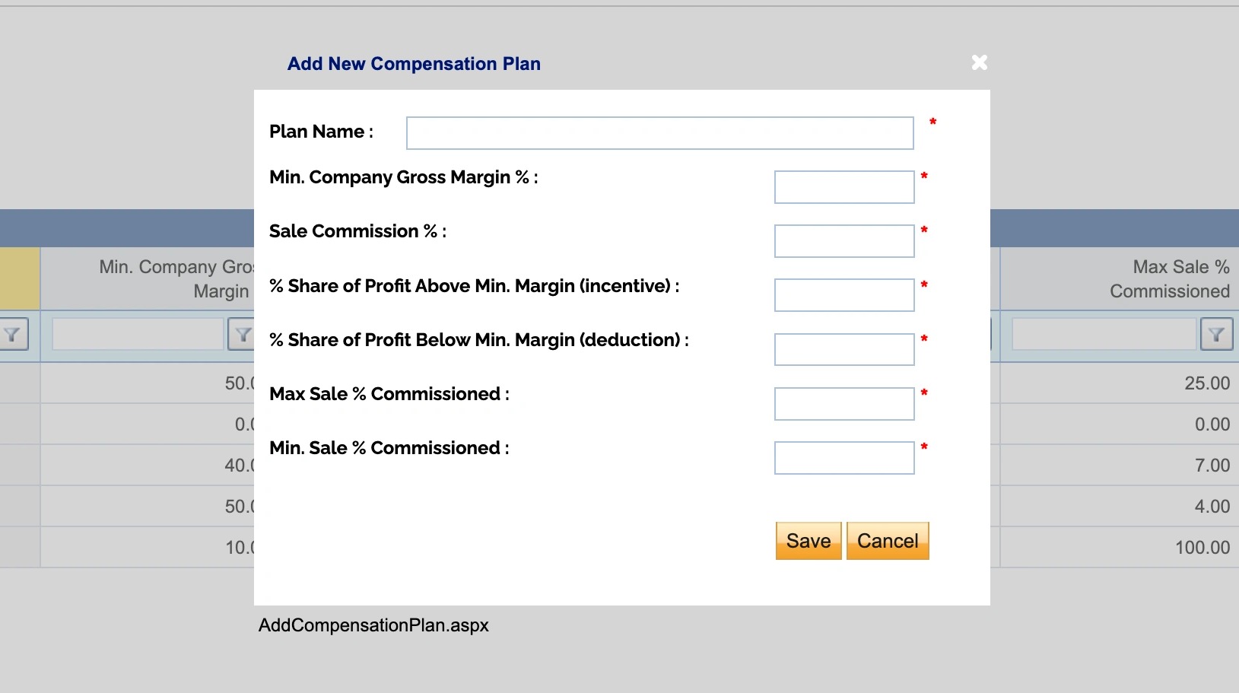Viewport: 1239px width, 693px height.
Task: Cancel adding the compensation plan
Action: tap(888, 541)
